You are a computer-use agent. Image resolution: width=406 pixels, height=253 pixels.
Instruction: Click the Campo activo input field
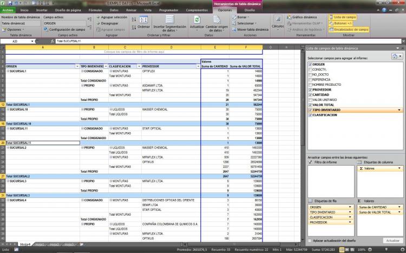pyautogui.click(x=64, y=23)
